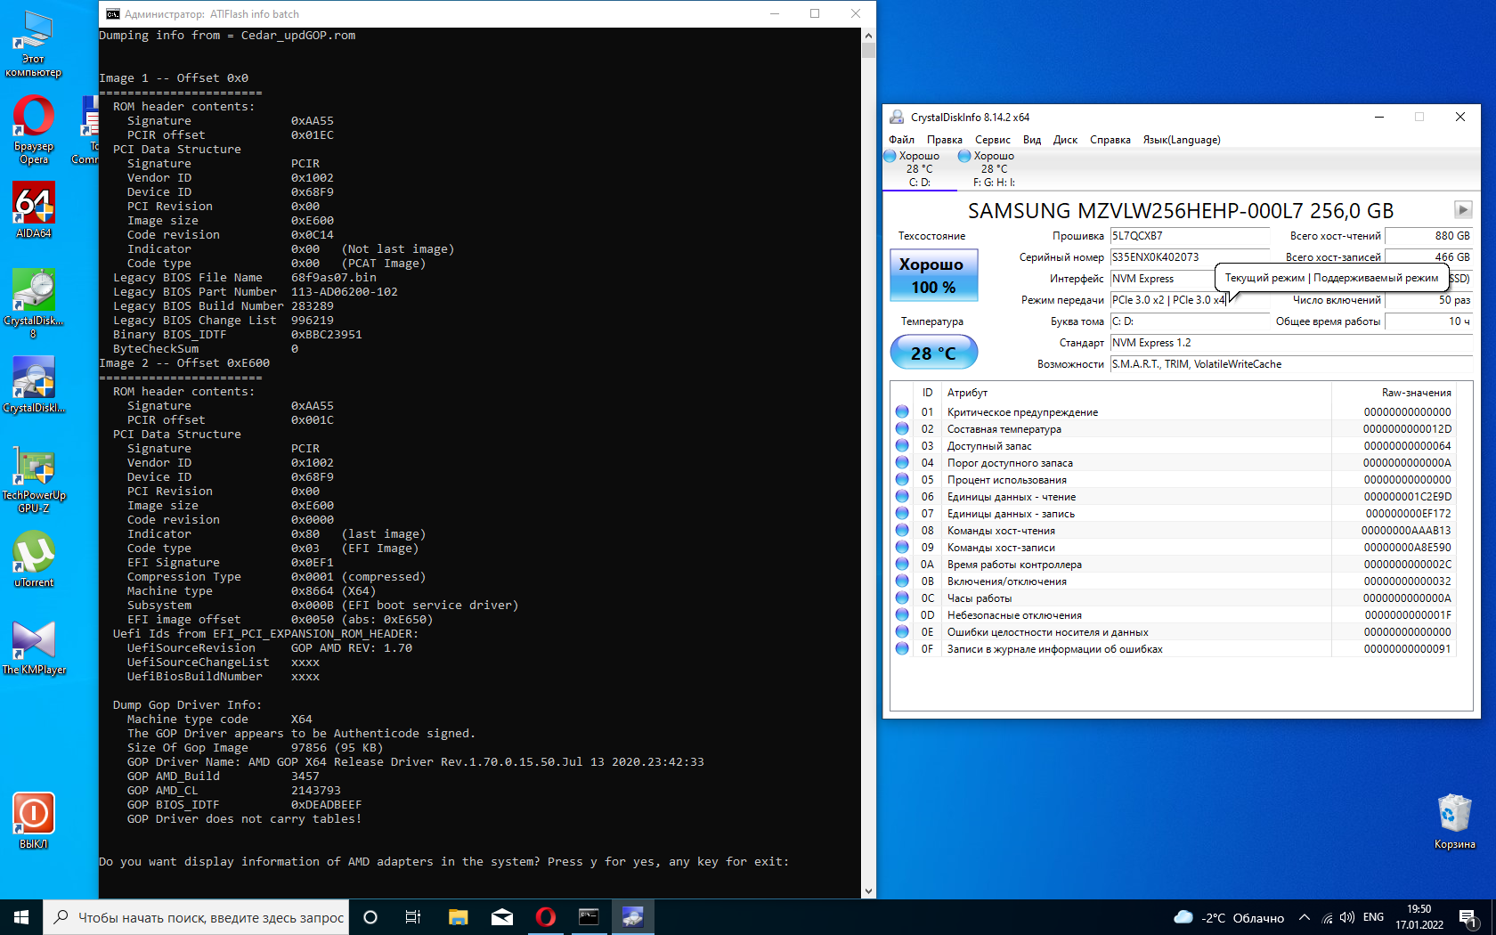Launch uTorrent from the desktop
1496x935 pixels.
click(34, 559)
